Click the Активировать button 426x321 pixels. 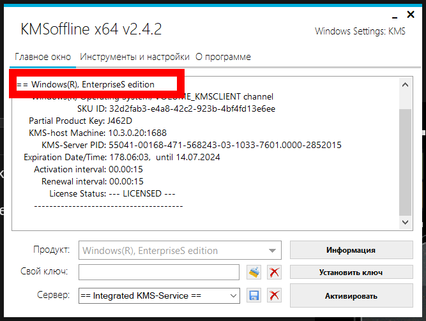click(x=351, y=295)
